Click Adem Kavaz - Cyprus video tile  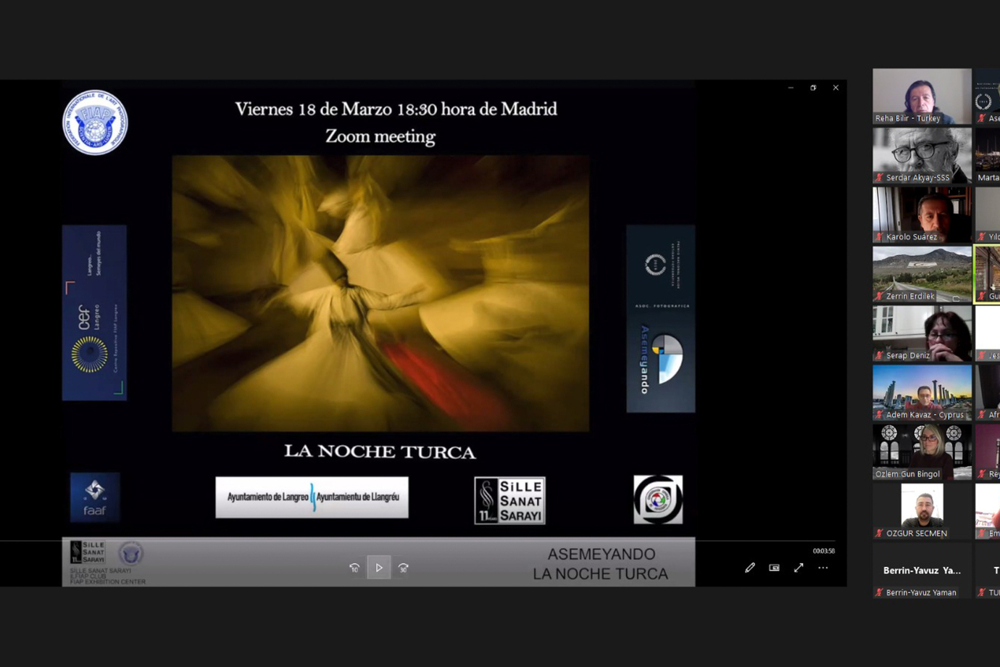tap(922, 392)
